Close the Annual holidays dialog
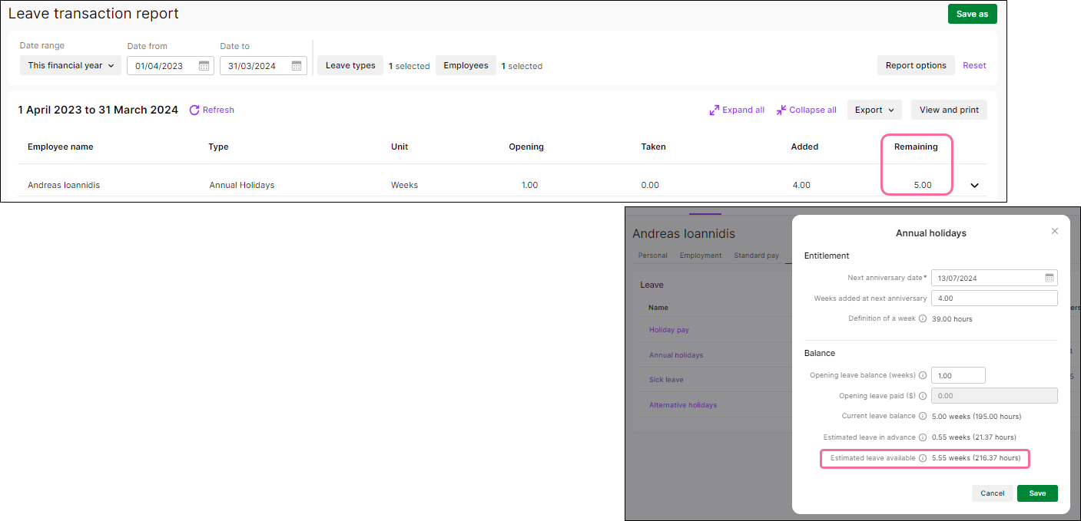This screenshot has height=521, width=1081. pyautogui.click(x=1054, y=231)
